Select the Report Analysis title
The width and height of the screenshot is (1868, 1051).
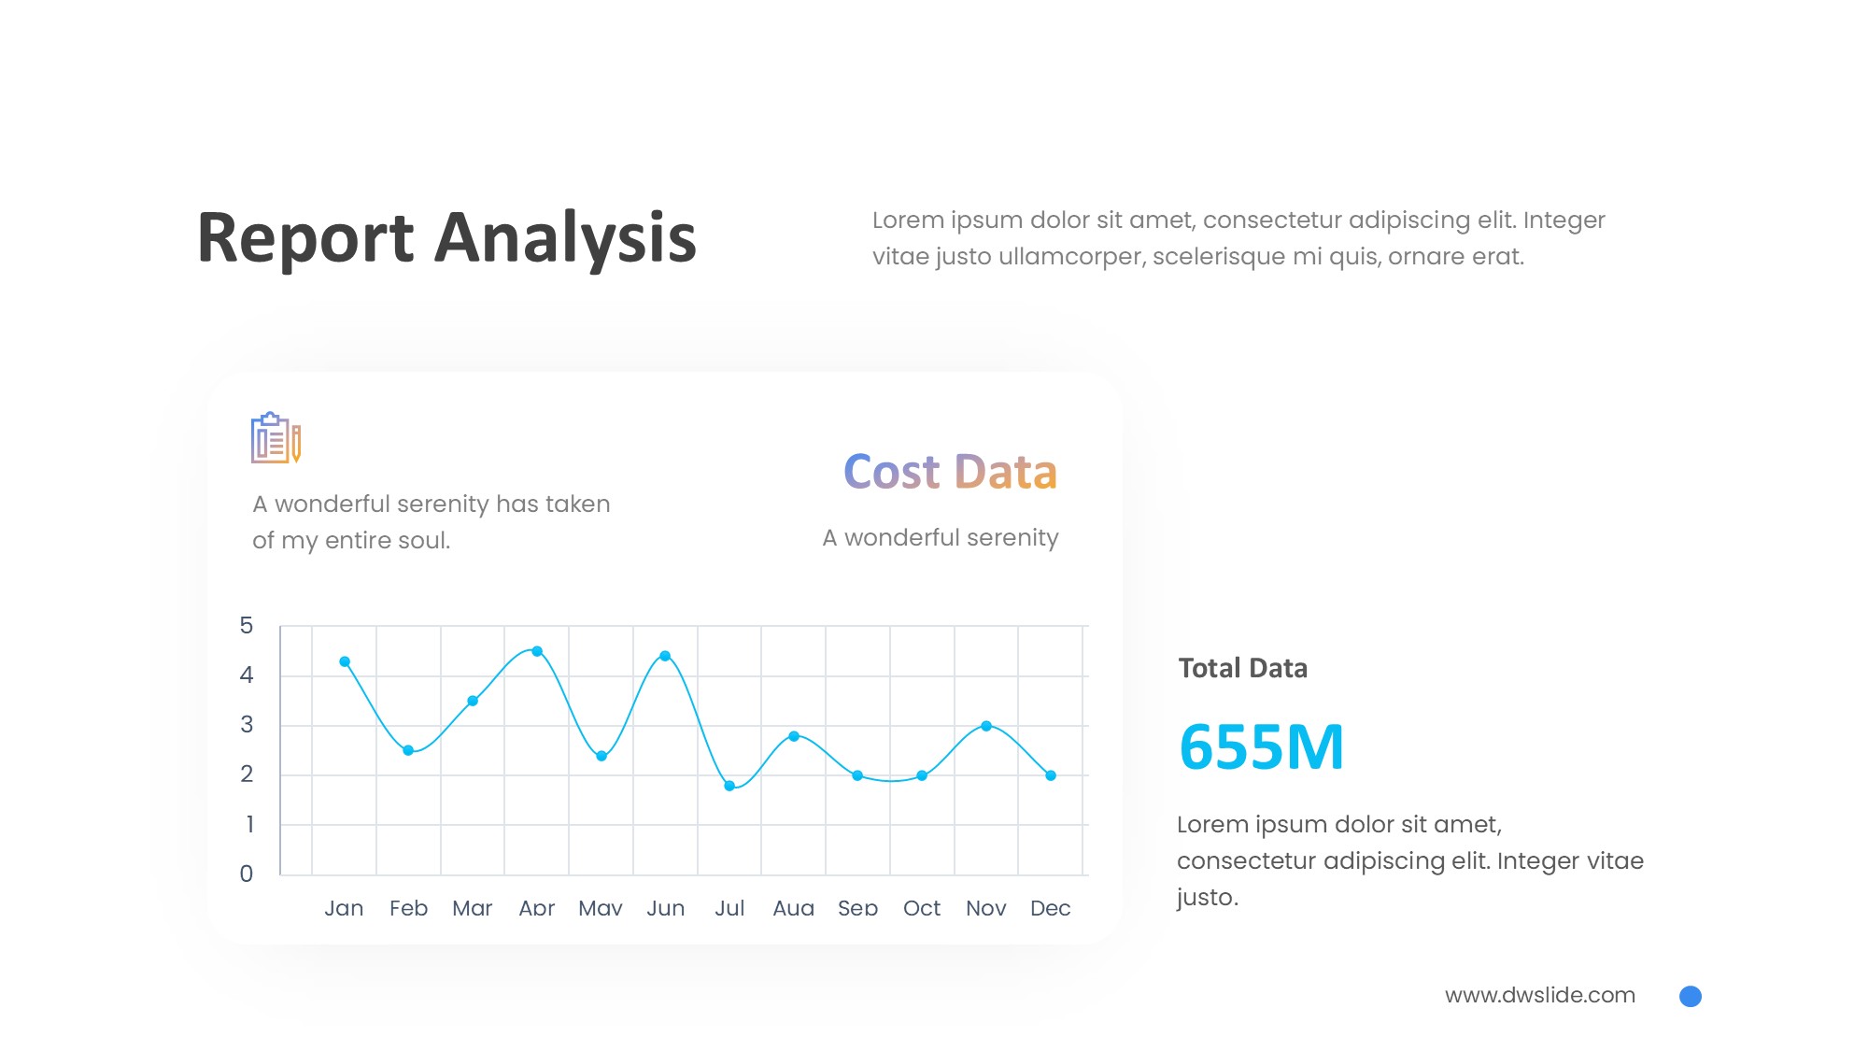tap(446, 238)
